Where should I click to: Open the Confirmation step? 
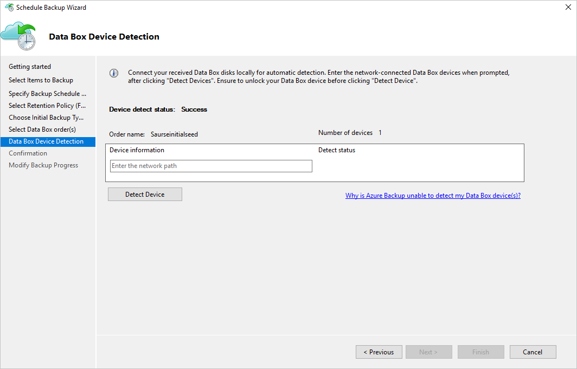point(28,153)
